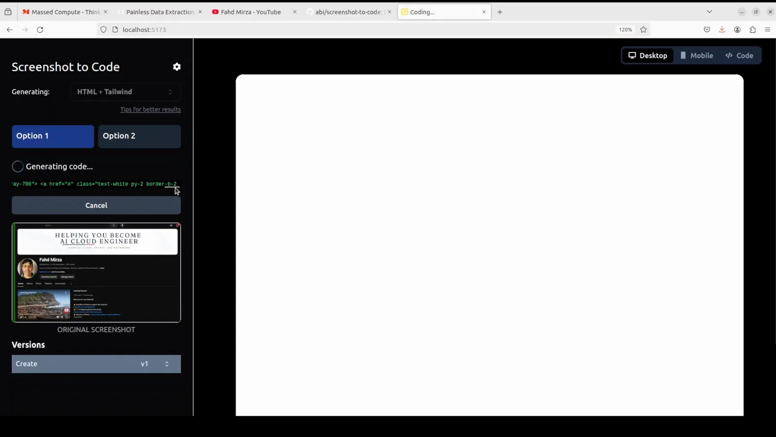The height and width of the screenshot is (437, 776).
Task: Click the 120% zoom level indicator
Action: tap(625, 30)
